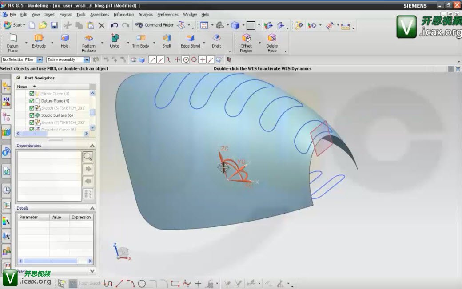
Task: Open the Entire Assembly scope dropdown
Action: 87,60
